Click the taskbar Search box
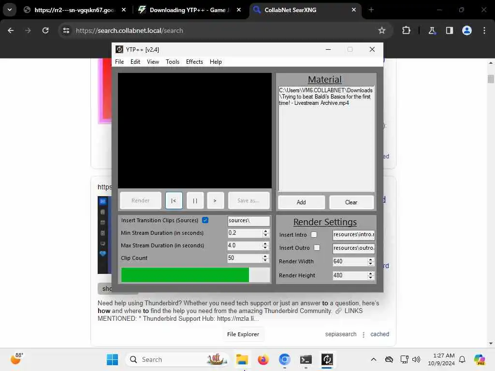The height and width of the screenshot is (371, 495). (177, 359)
